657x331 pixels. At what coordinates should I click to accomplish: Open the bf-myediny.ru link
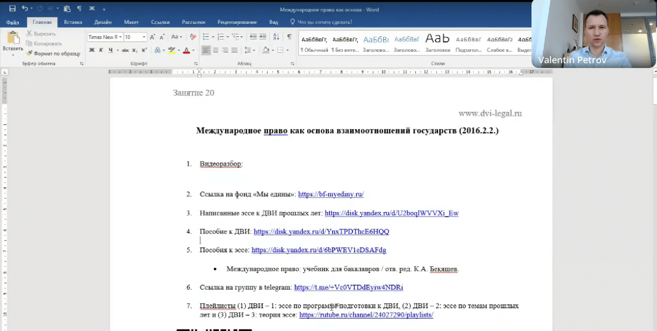click(x=331, y=194)
